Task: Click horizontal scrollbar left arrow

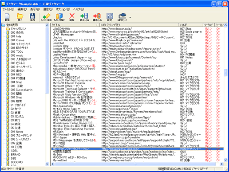Action: (53, 164)
